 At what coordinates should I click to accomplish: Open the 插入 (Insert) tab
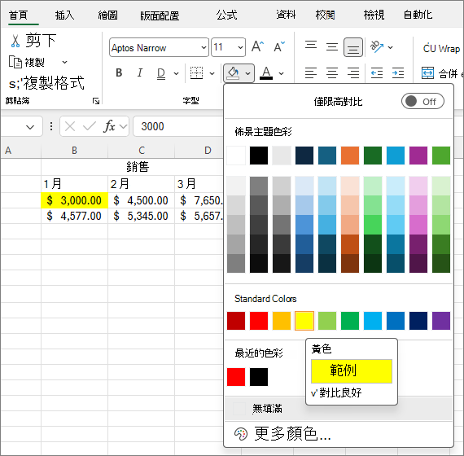[x=64, y=15]
